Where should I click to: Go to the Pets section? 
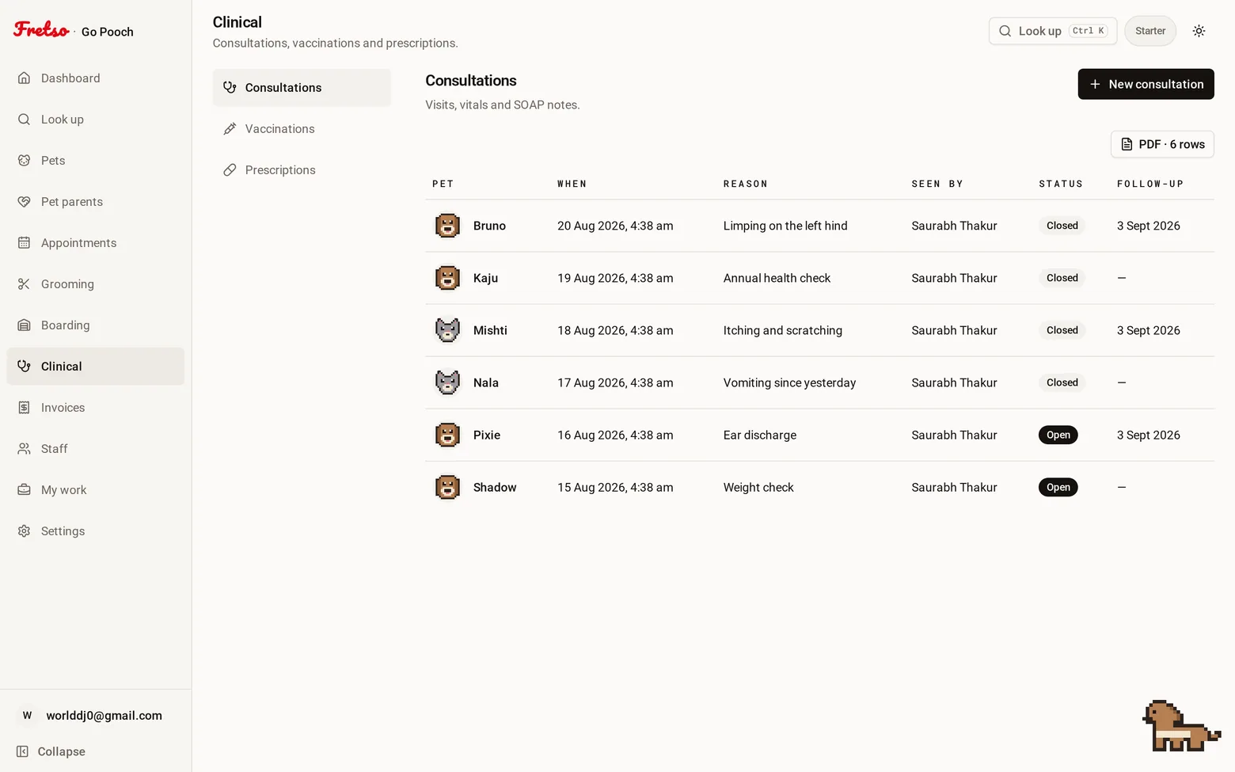[x=95, y=161]
